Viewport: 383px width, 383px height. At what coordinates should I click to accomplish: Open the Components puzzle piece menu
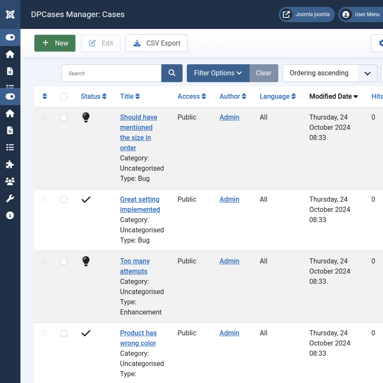[10, 164]
